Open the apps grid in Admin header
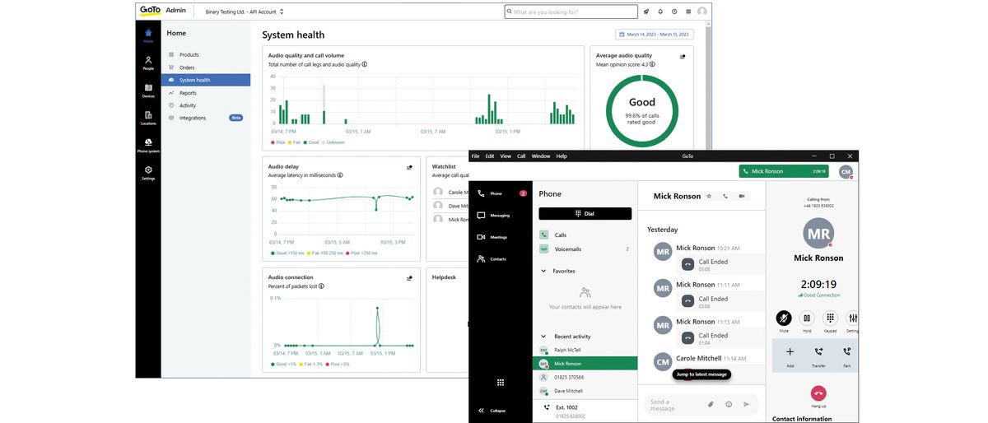988x423 pixels. [688, 12]
